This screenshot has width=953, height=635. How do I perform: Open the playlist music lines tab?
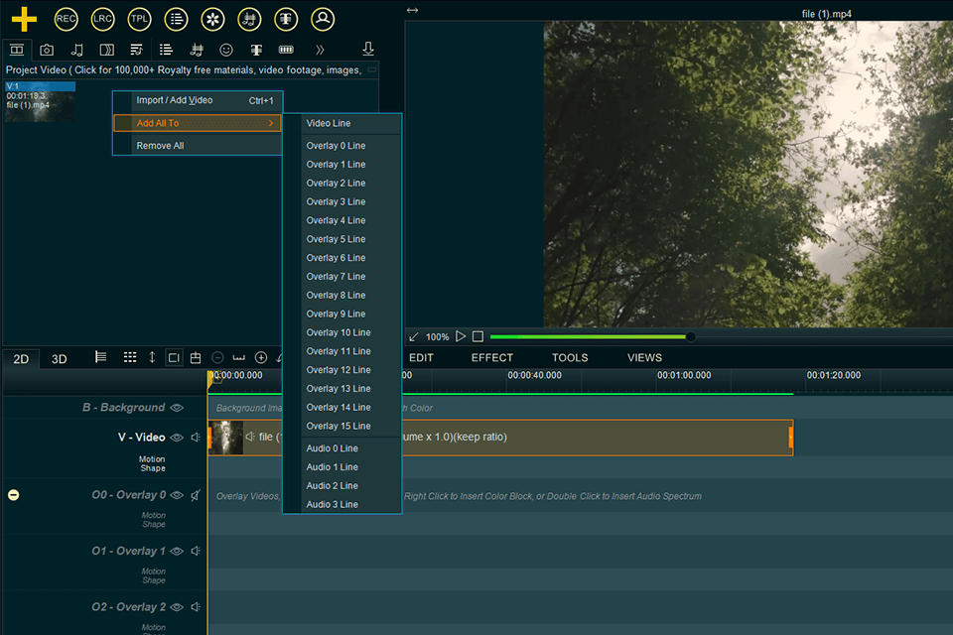pyautogui.click(x=136, y=50)
